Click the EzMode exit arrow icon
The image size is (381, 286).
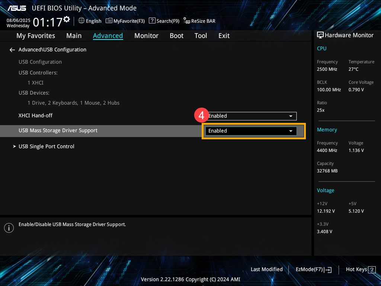[x=328, y=270]
